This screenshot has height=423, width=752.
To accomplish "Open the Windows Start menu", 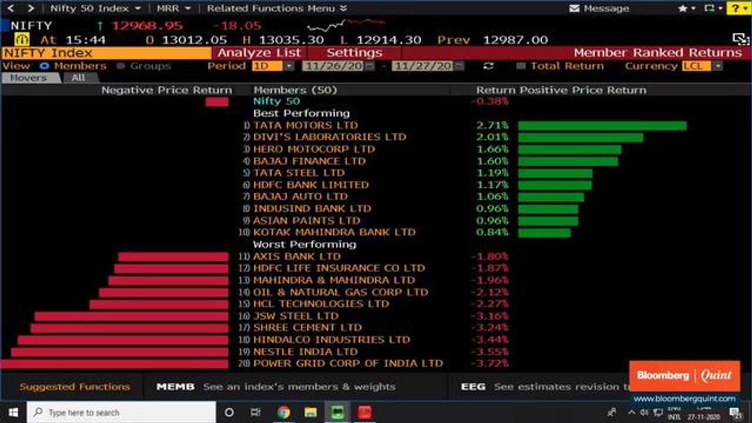I will click(13, 412).
